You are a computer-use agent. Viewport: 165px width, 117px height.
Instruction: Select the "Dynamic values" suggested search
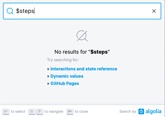67,76
